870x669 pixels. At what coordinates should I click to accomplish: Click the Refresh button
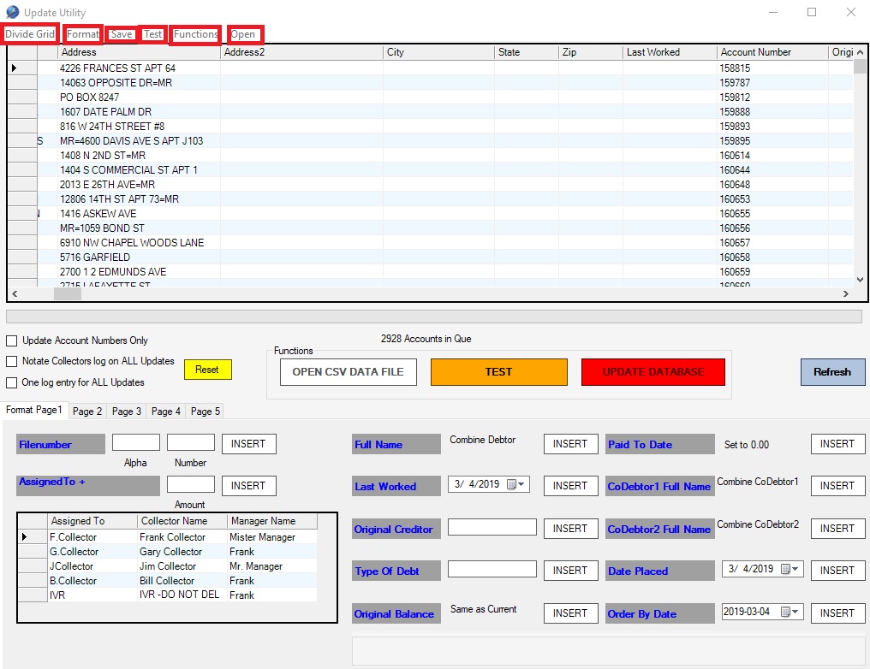832,372
